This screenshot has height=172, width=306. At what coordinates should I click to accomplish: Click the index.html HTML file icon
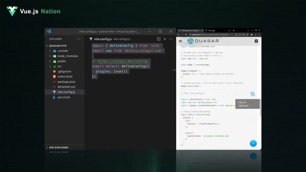pyautogui.click(x=55, y=76)
